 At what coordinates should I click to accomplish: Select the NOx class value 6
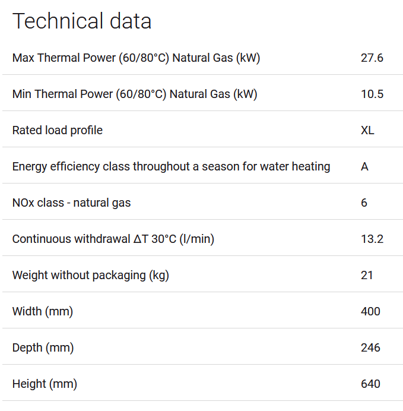pos(364,203)
